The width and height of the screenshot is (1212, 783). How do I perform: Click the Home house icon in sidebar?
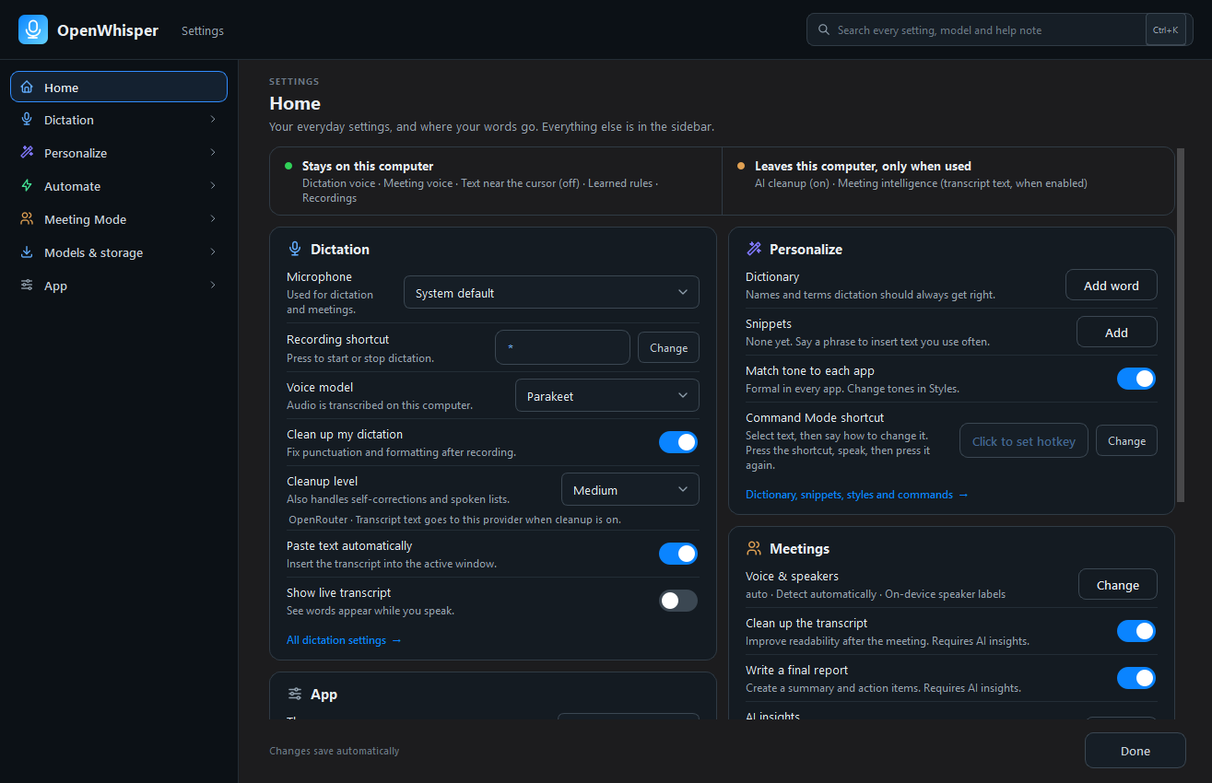pos(27,88)
